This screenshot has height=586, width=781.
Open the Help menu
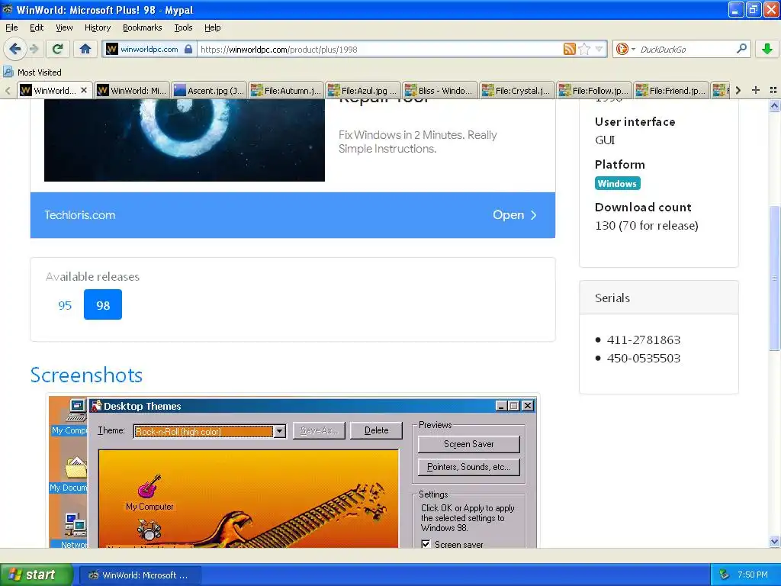click(212, 27)
